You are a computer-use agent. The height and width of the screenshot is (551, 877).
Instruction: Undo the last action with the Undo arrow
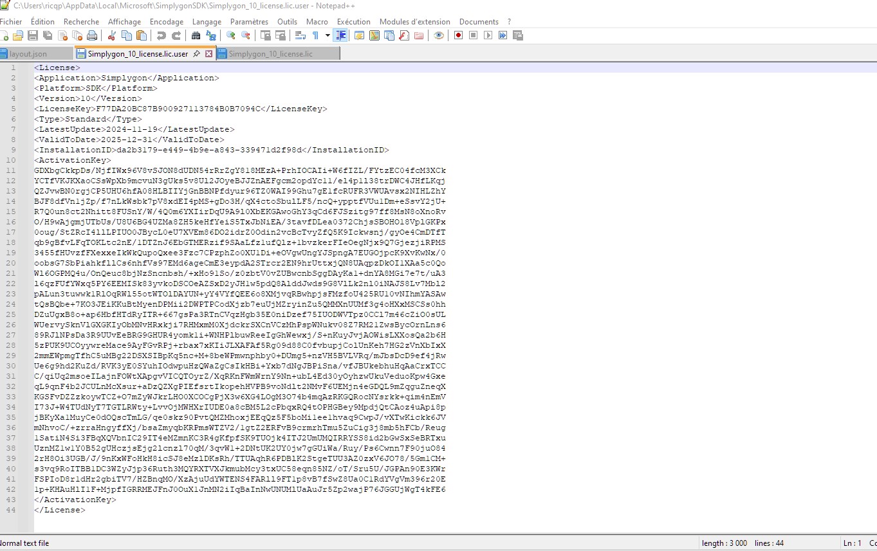161,35
